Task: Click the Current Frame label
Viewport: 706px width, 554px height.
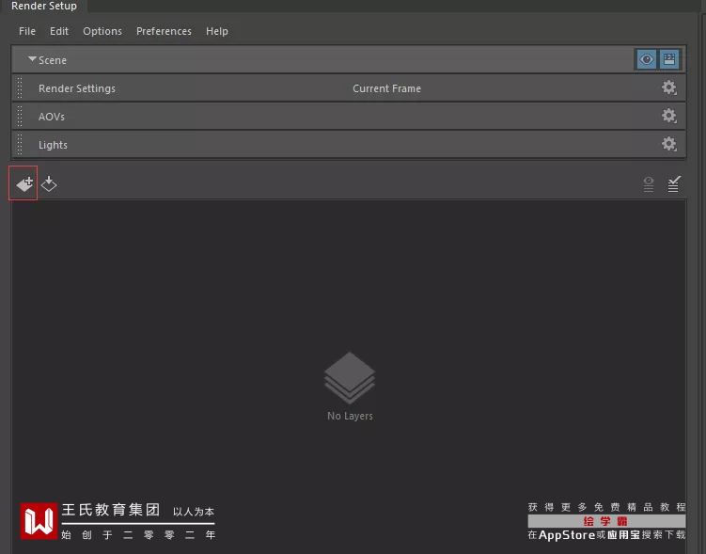Action: coord(386,88)
